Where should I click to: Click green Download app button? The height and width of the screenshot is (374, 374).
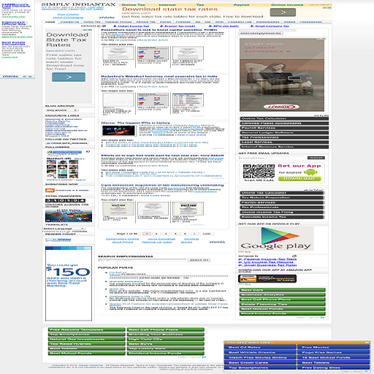[299, 179]
